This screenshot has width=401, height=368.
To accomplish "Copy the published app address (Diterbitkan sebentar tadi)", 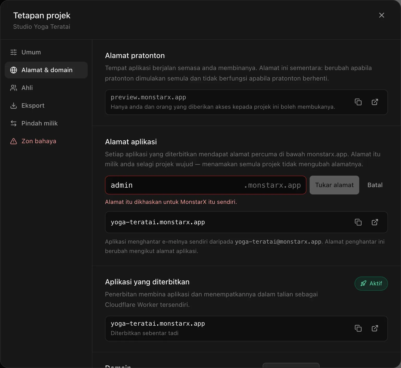I will (358, 328).
